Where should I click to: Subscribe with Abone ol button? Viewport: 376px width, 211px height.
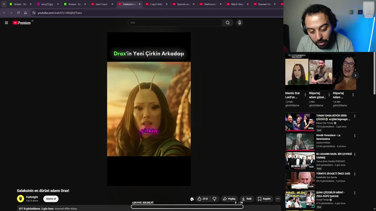pyautogui.click(x=51, y=199)
